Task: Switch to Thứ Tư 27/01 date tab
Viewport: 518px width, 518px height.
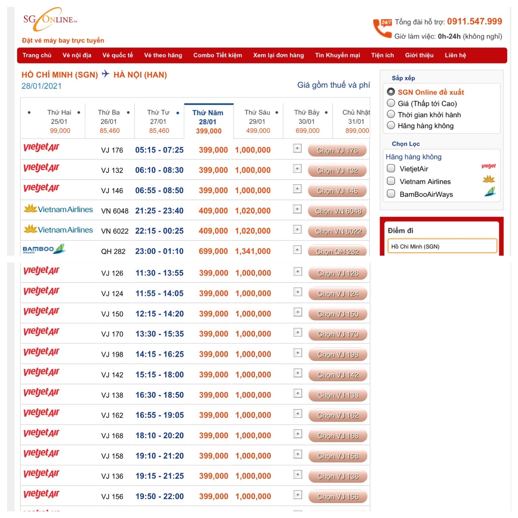Action: point(159,121)
